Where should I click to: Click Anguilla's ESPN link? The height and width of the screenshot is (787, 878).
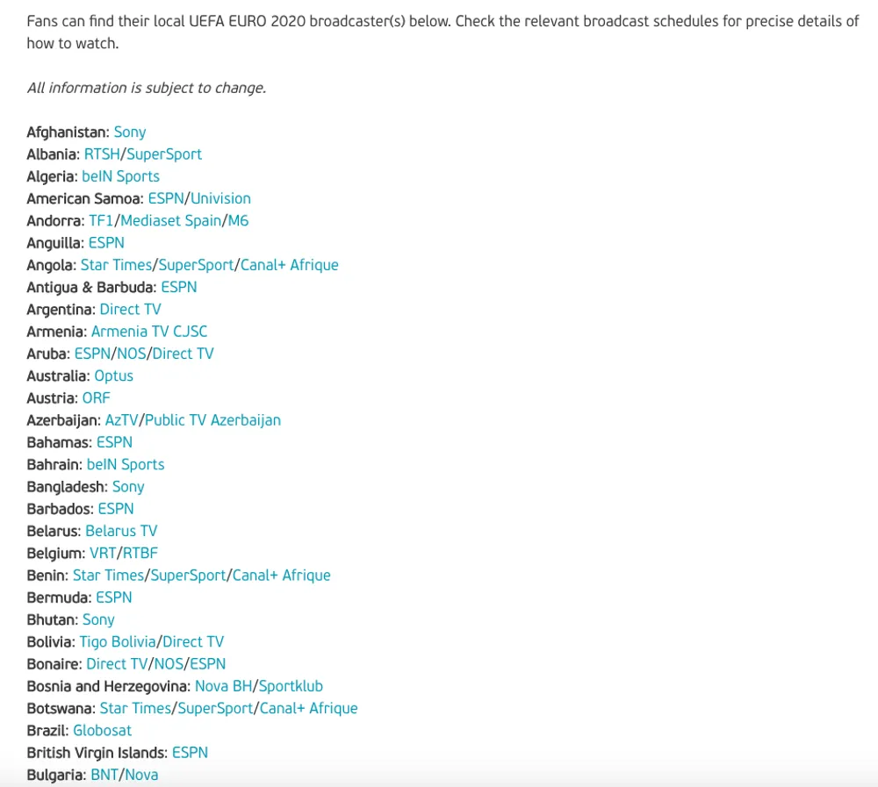pos(106,243)
